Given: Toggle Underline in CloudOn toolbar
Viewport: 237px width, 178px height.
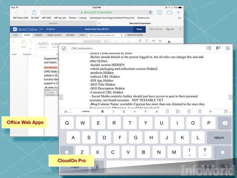Looking at the screenshot, I should [x=124, y=111].
